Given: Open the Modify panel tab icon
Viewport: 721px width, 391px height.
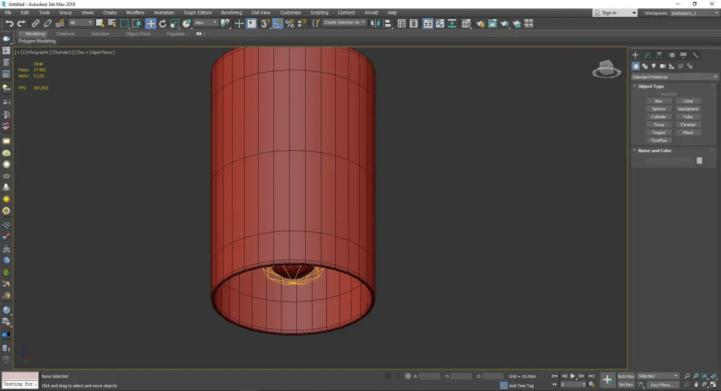Looking at the screenshot, I should [x=647, y=55].
